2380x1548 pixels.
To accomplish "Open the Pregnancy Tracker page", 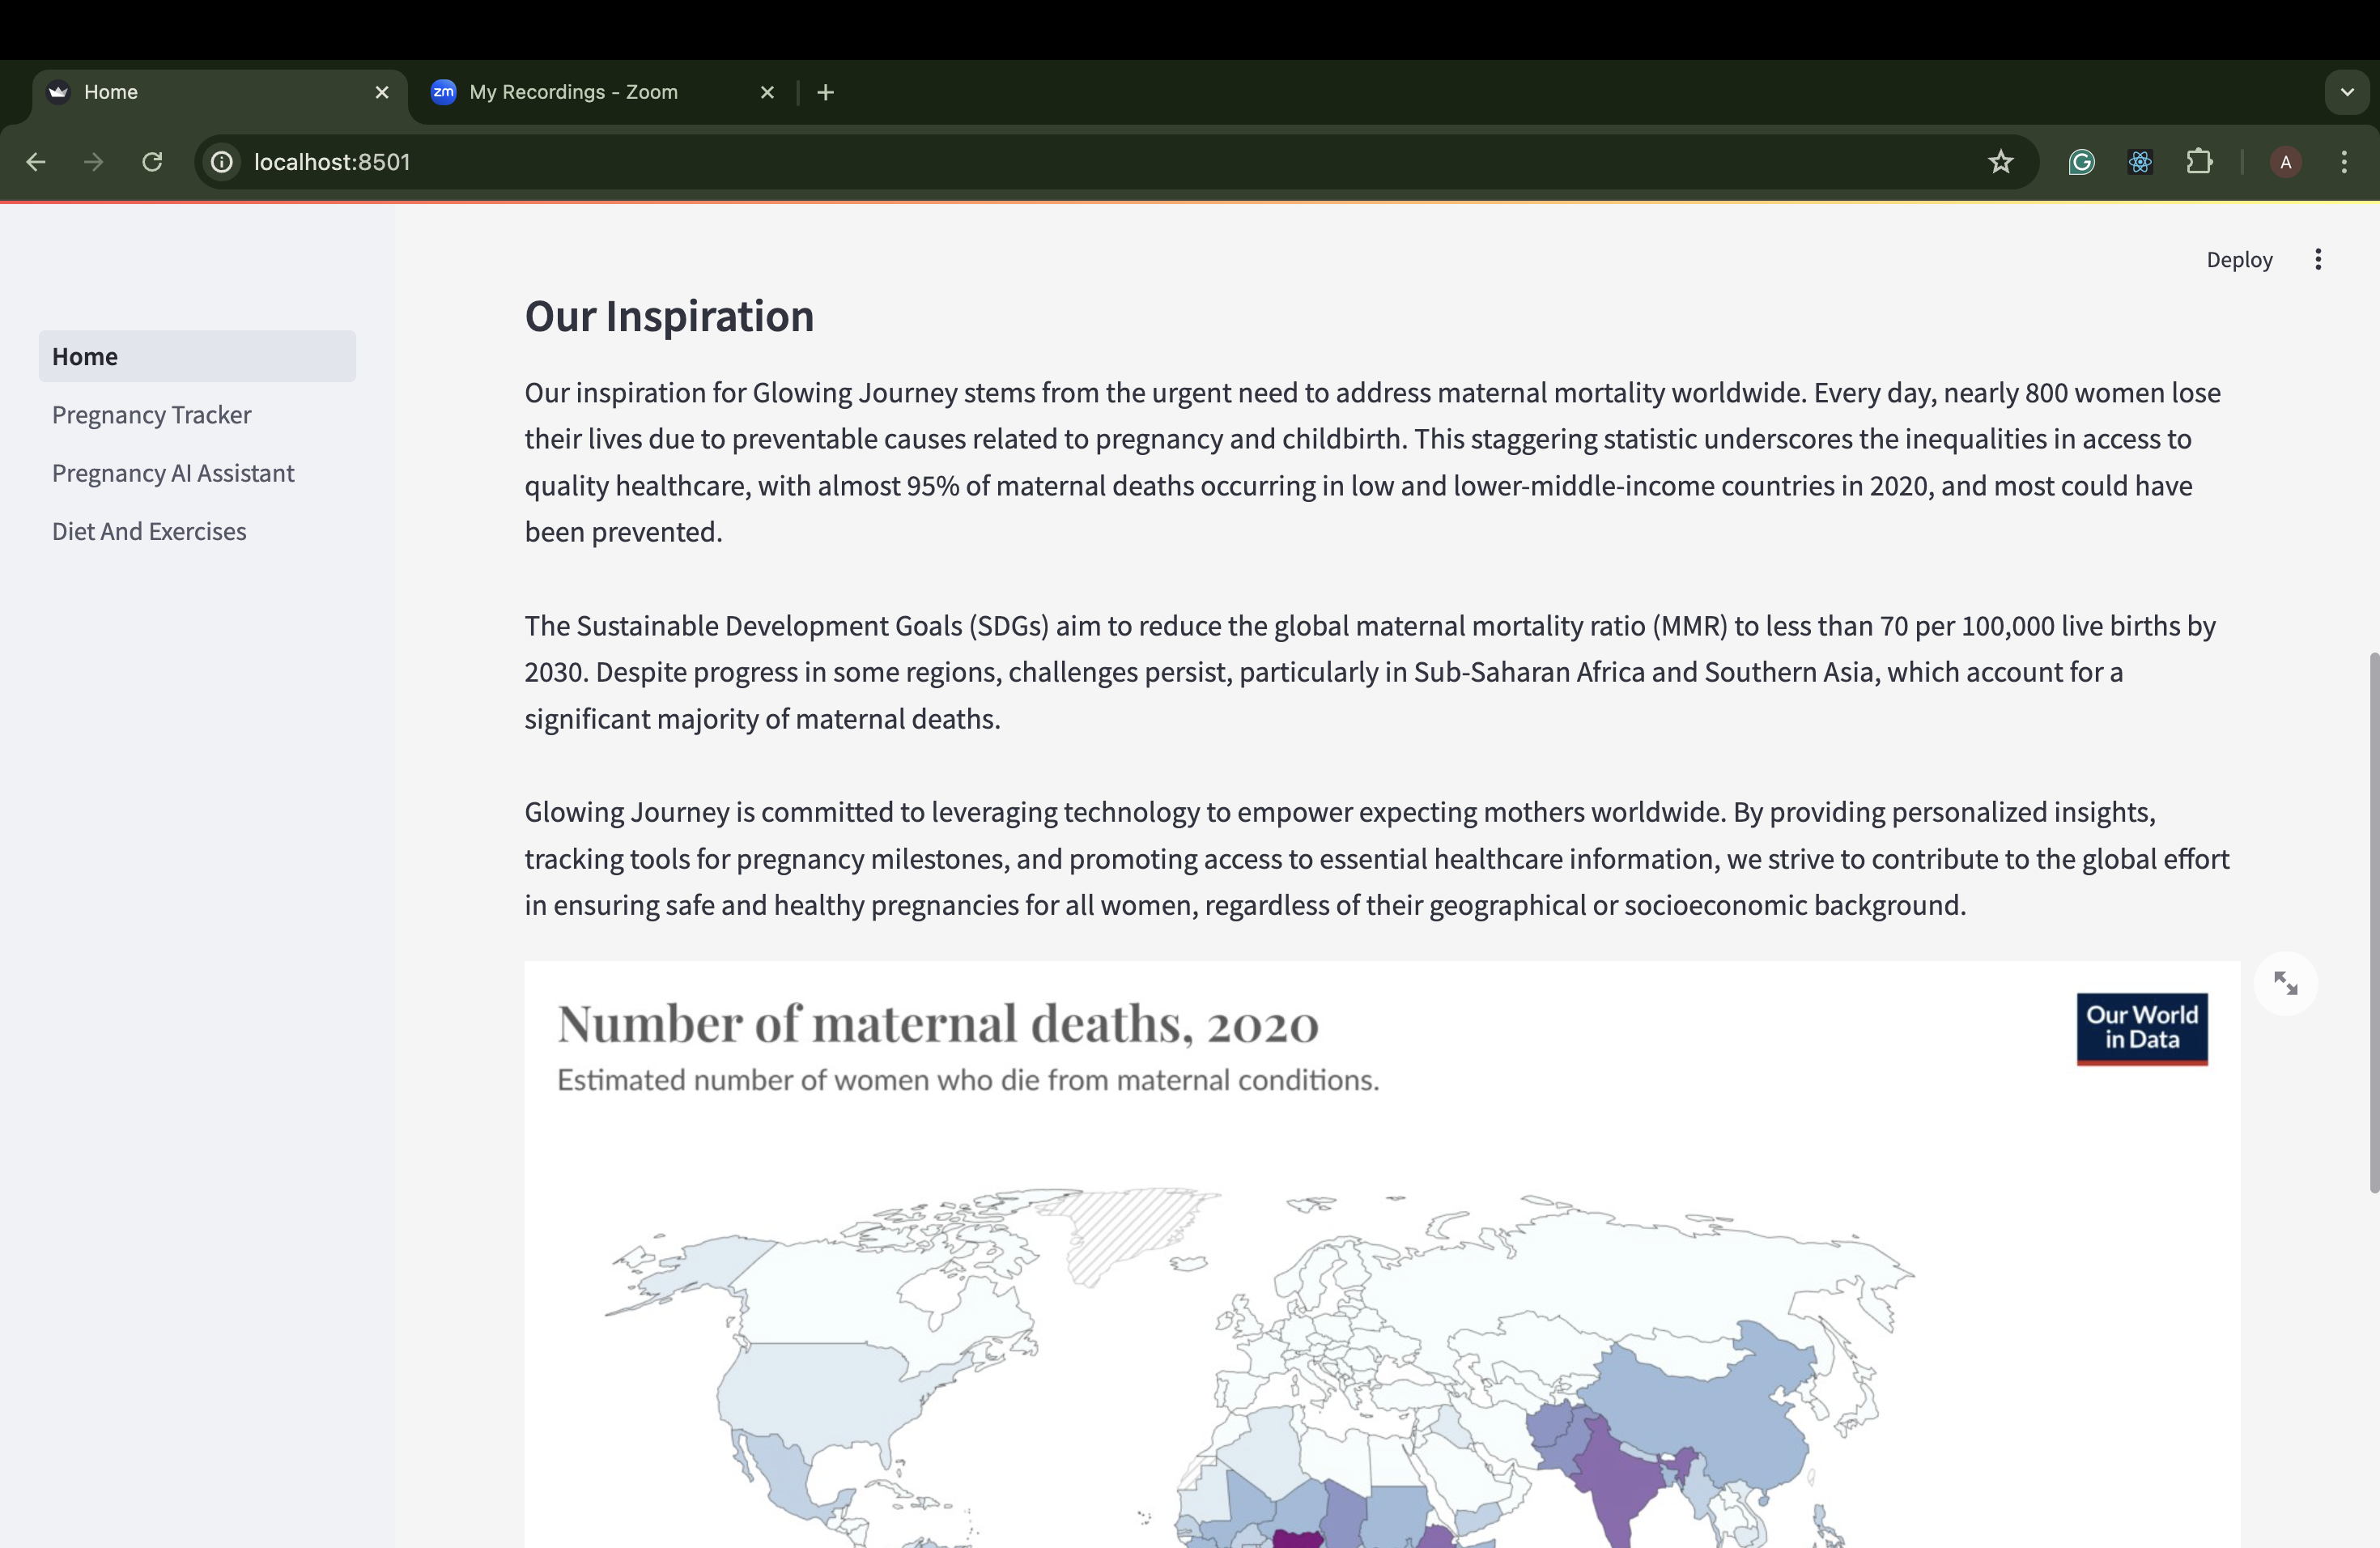I will click(151, 415).
